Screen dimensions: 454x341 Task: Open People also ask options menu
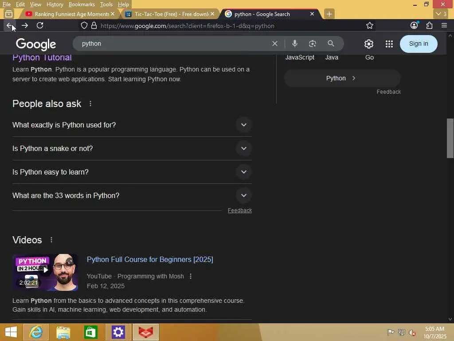[90, 103]
